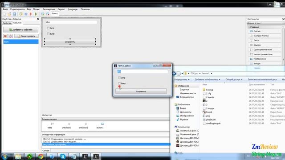The image size is (285, 160).
Task: Click the Remove form toolbar icon
Action: click(48, 14)
